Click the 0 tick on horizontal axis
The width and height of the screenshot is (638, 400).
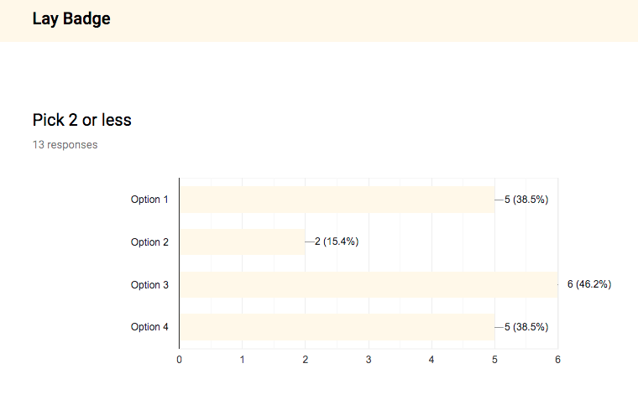pyautogui.click(x=179, y=360)
